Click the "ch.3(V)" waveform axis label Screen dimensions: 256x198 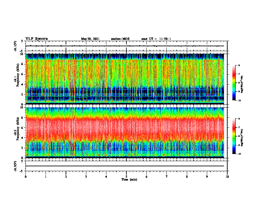pyautogui.click(x=15, y=166)
